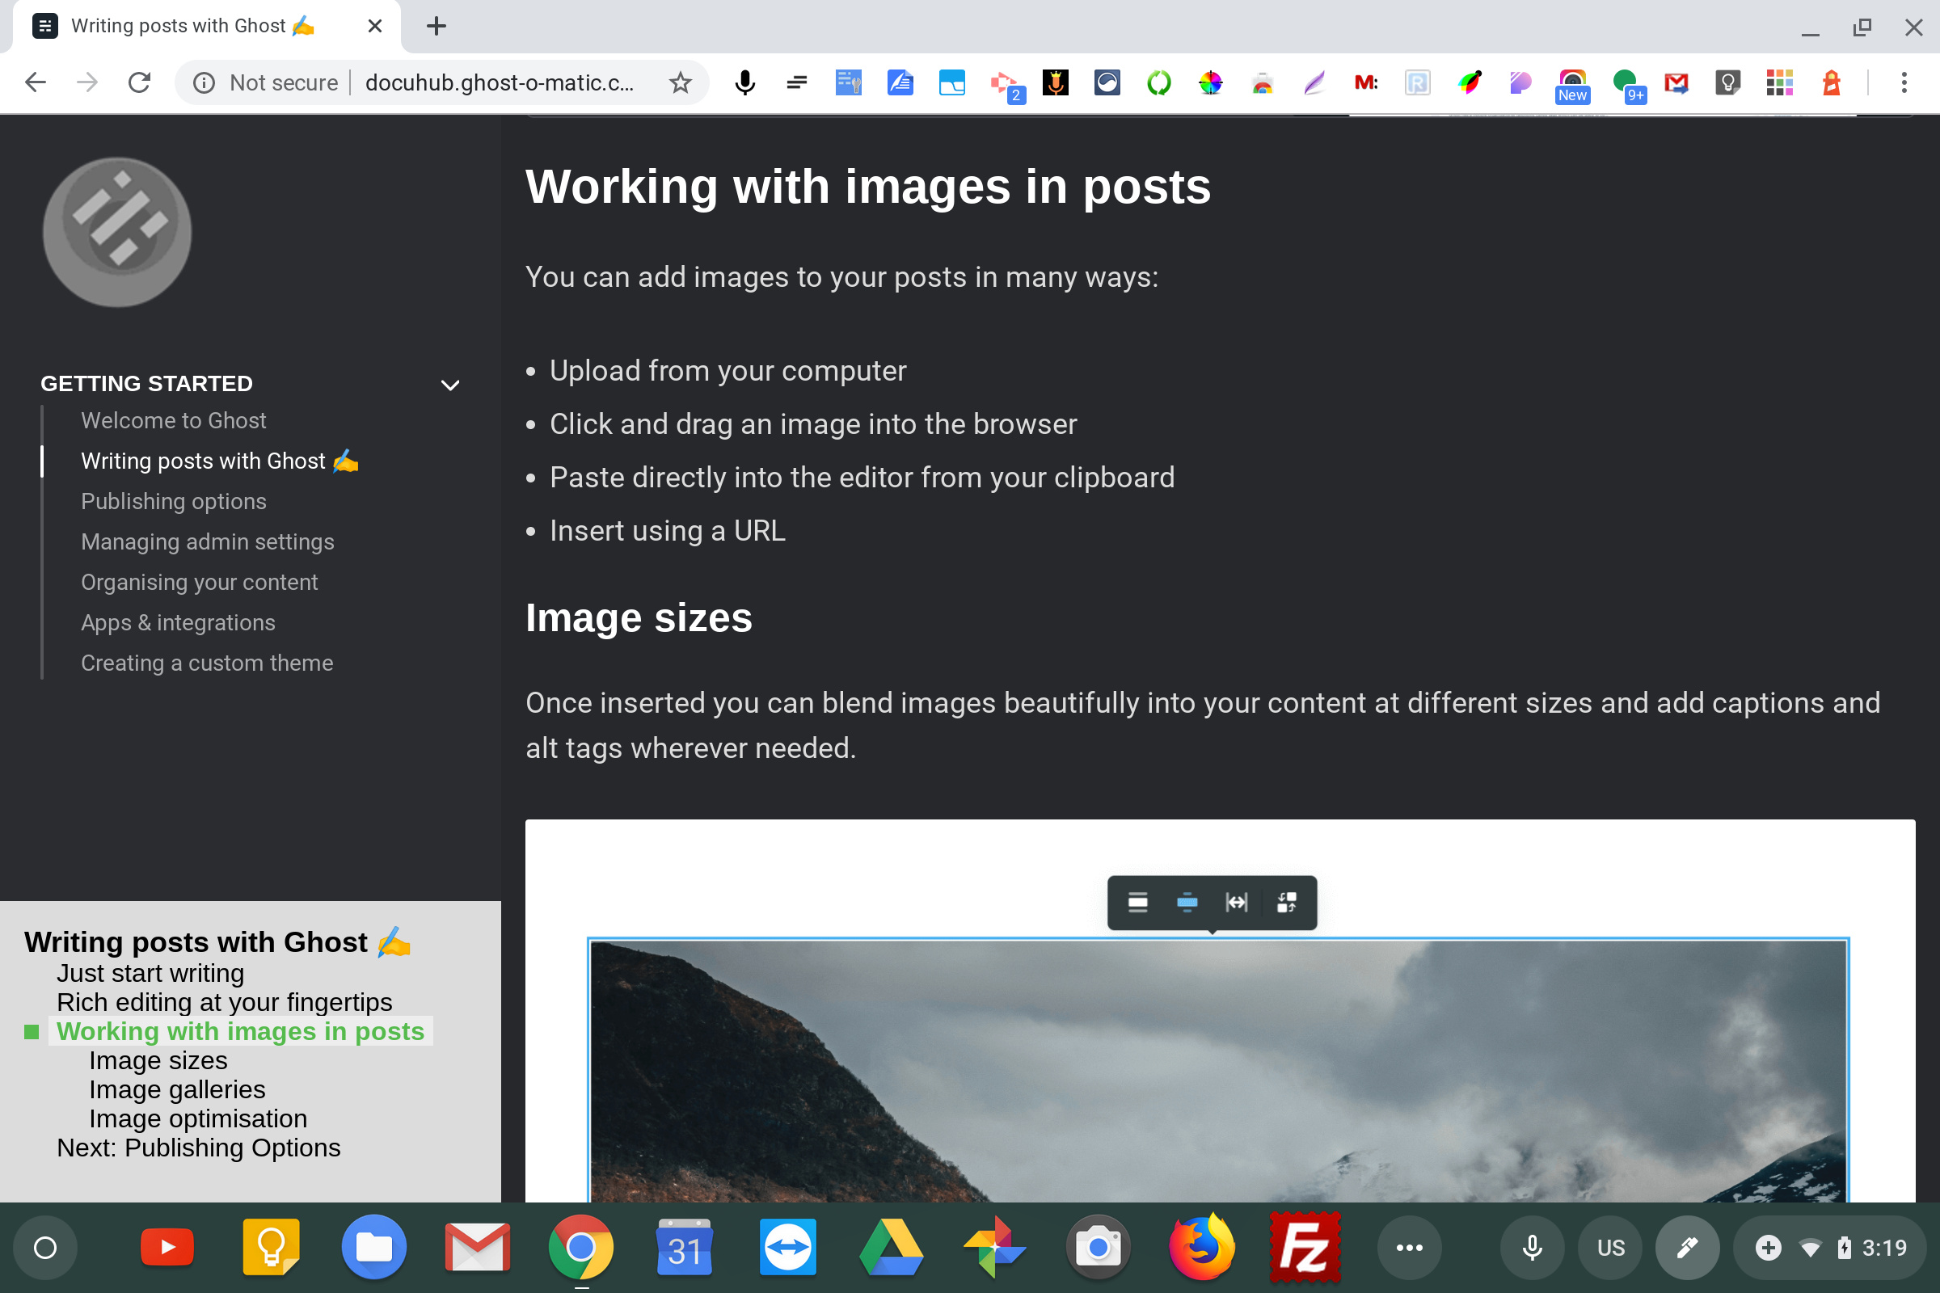This screenshot has height=1293, width=1940.
Task: Show more shelf apps with three dots
Action: (1409, 1247)
